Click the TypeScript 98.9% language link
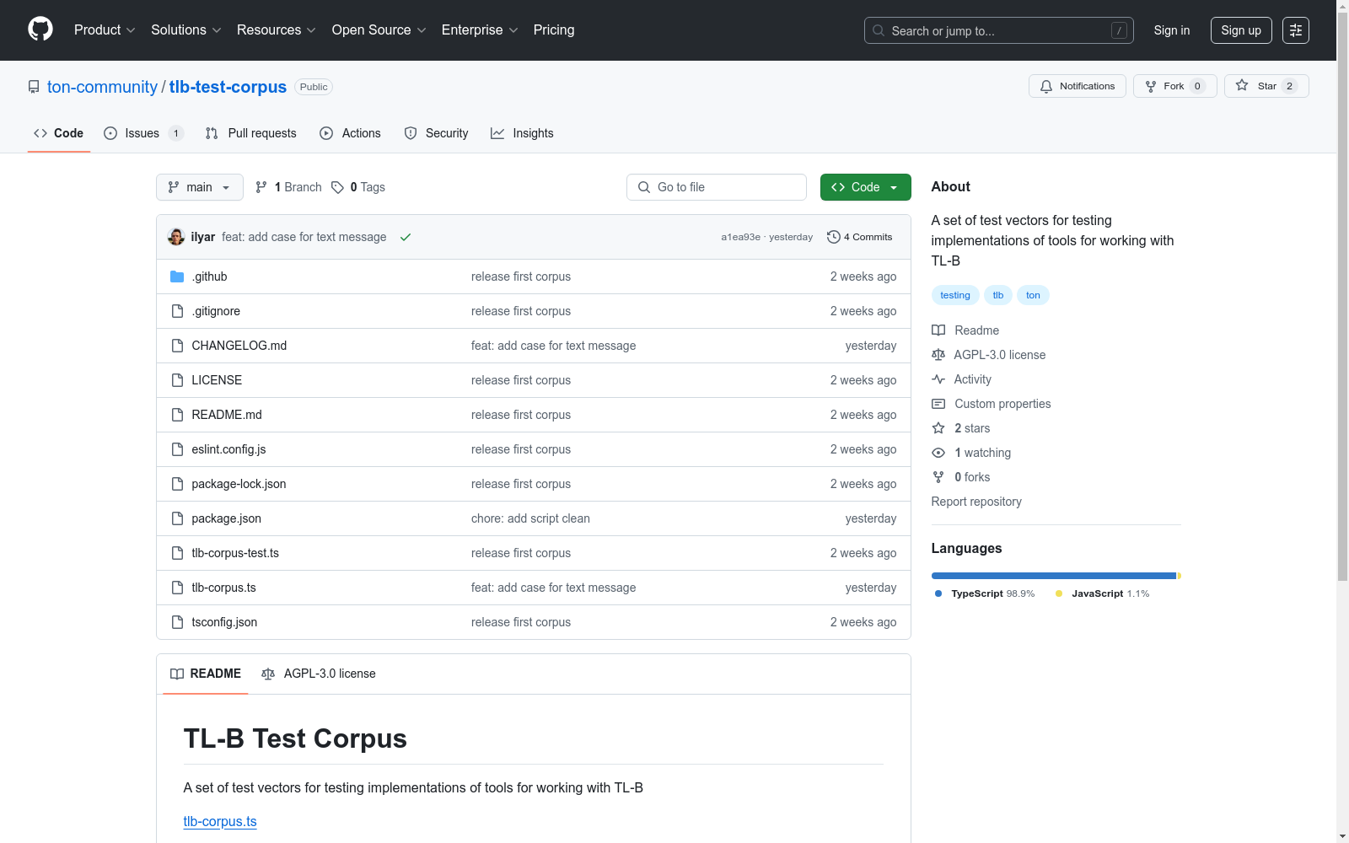1349x843 pixels. pos(985,593)
